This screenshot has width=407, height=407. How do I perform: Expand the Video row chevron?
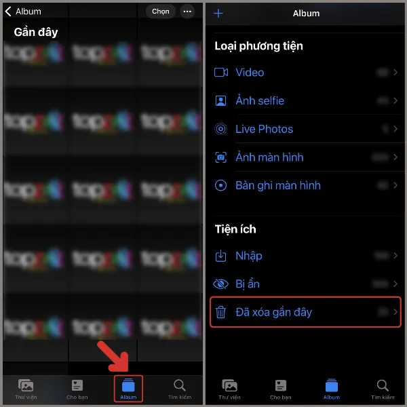tap(395, 73)
